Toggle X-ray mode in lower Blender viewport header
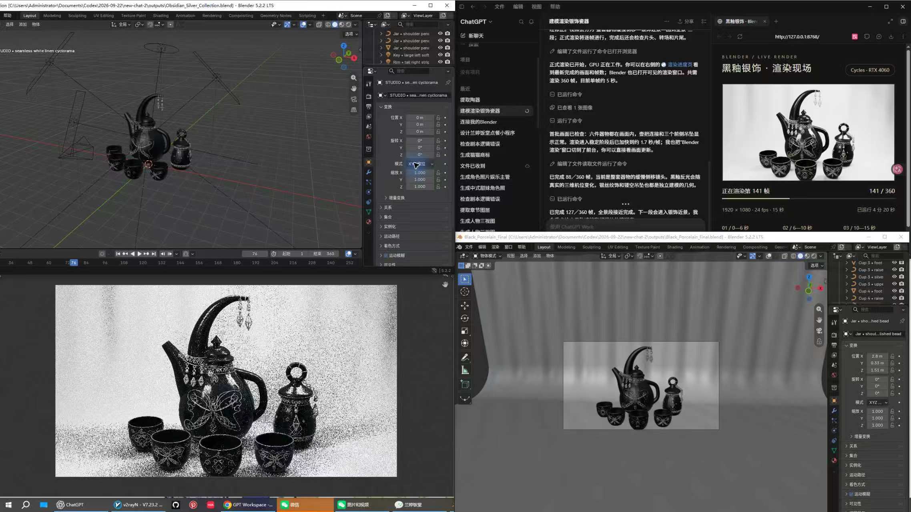Viewport: 911px width, 512px height. click(x=784, y=256)
